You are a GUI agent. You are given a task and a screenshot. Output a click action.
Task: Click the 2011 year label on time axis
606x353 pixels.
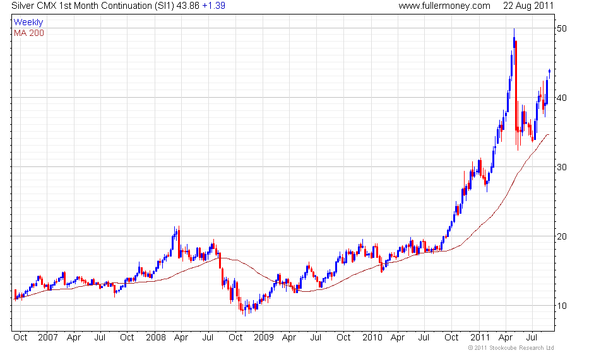click(480, 338)
